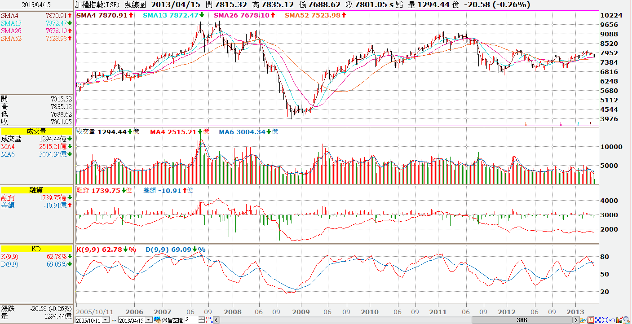Click the 2009 label on time axis
This screenshot has height=324, width=632.
(301, 311)
